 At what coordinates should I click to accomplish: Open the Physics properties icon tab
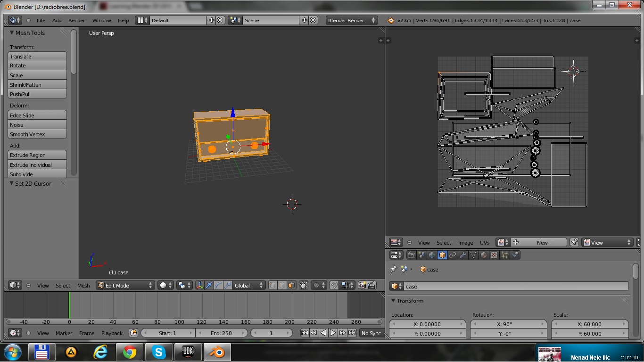pyautogui.click(x=515, y=255)
